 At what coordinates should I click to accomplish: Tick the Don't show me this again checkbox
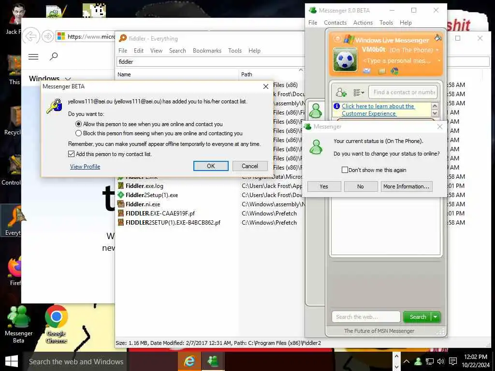click(x=345, y=170)
